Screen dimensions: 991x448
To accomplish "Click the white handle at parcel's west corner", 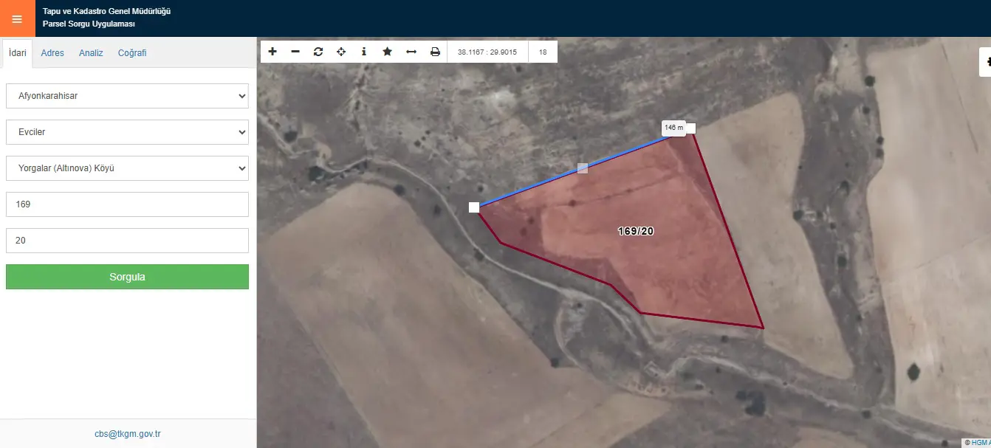I will pyautogui.click(x=474, y=207).
